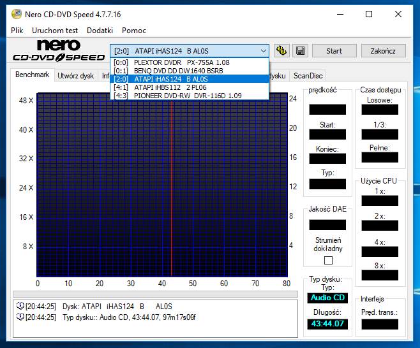
Task: Select PLEXTOR DVDR PX-755A drive
Action: tap(190, 62)
